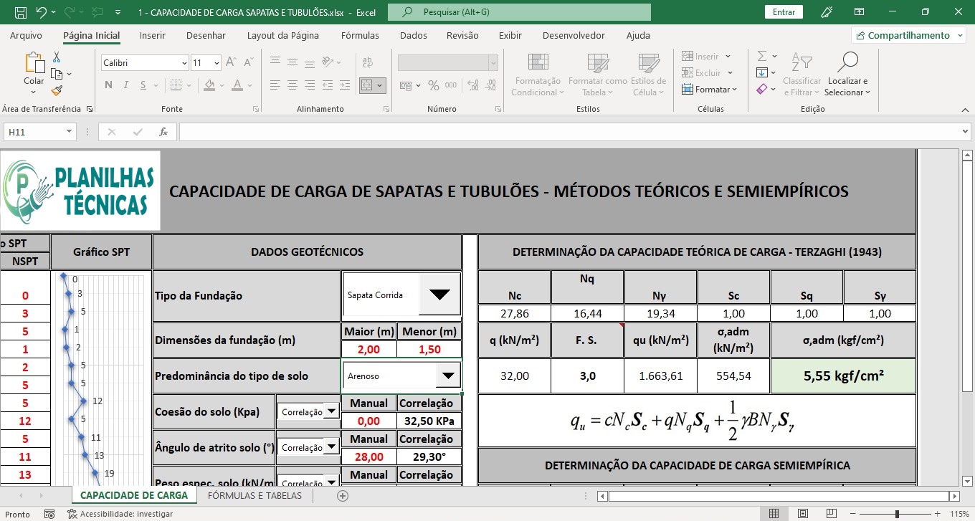975x521 pixels.
Task: Increase decimal places
Action: 472,85
